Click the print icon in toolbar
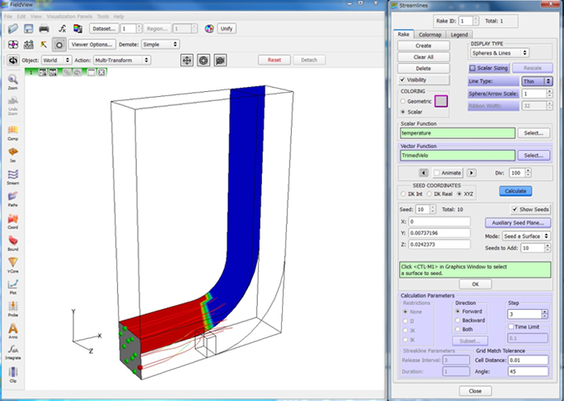This screenshot has height=401, width=564. point(45,28)
